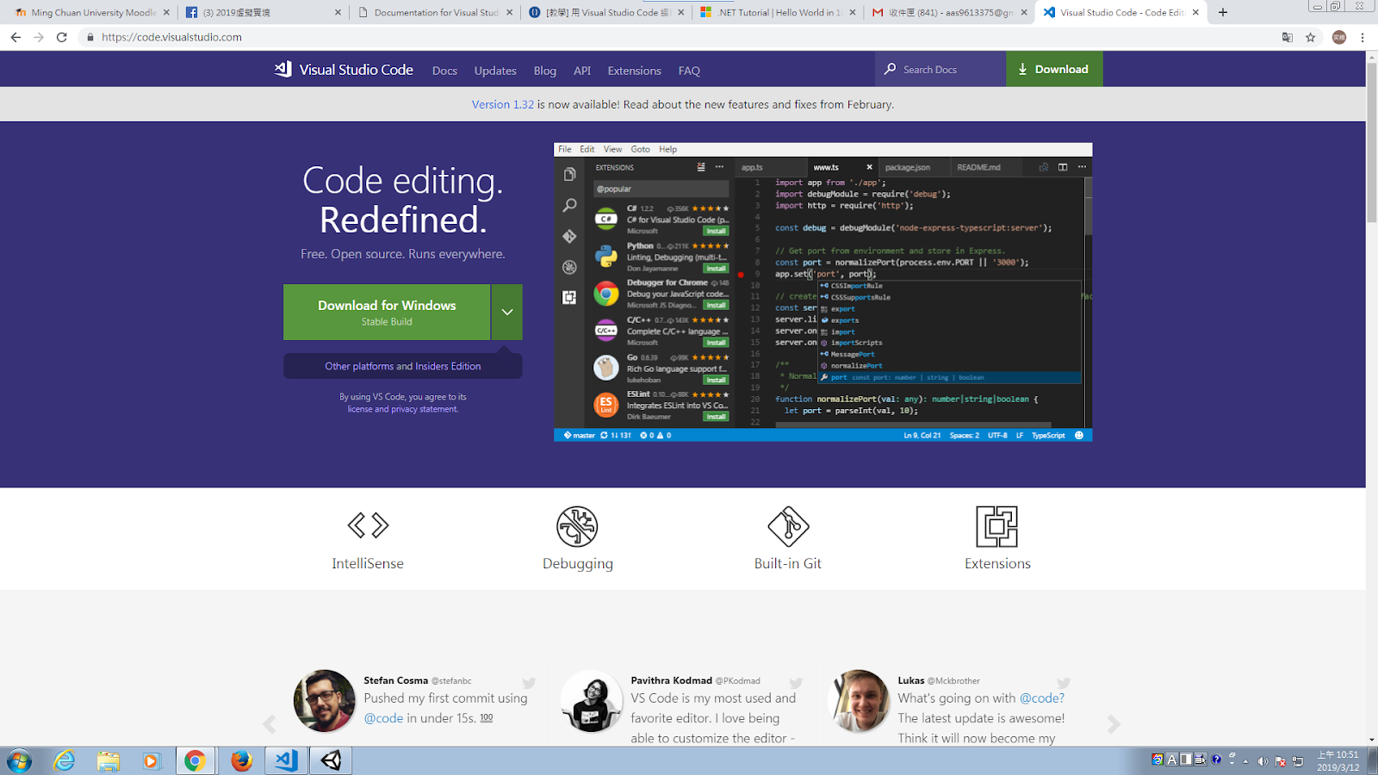Show next testimonial with right arrow

click(x=1114, y=724)
